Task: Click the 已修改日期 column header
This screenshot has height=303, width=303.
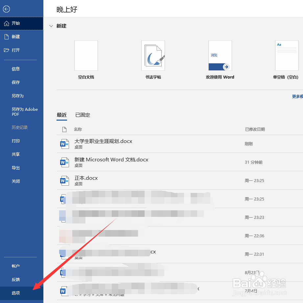Action: coord(255,129)
